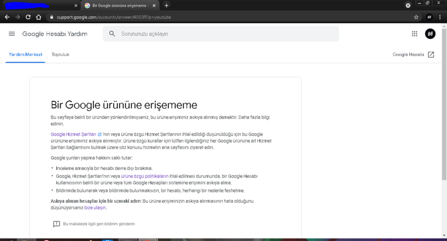
Task: Bookmark this page with the star icon
Action: pos(416,17)
